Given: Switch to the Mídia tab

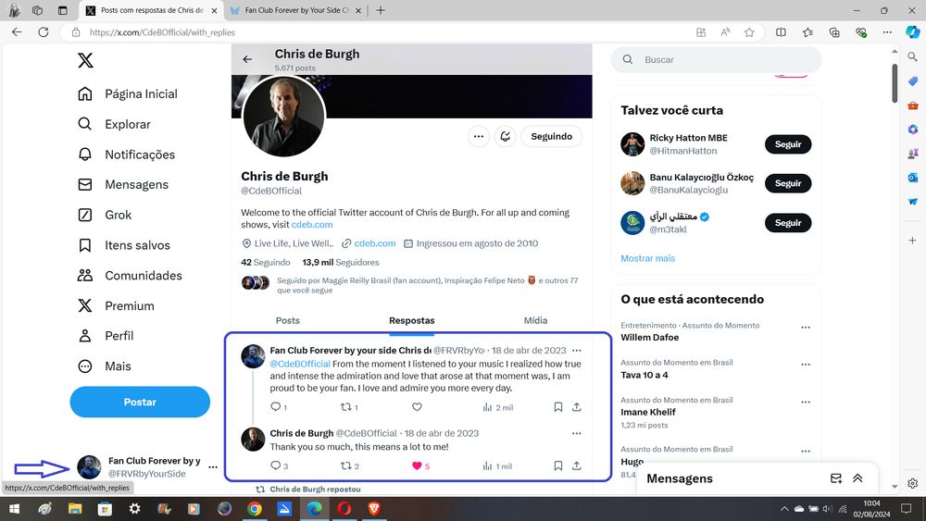Looking at the screenshot, I should click(x=535, y=320).
